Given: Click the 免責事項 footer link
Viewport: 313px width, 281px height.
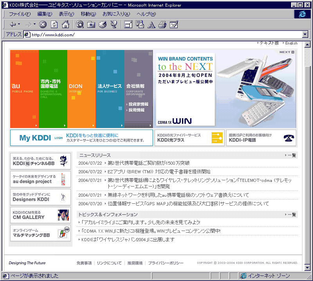Looking at the screenshot, I should pyautogui.click(x=84, y=263).
